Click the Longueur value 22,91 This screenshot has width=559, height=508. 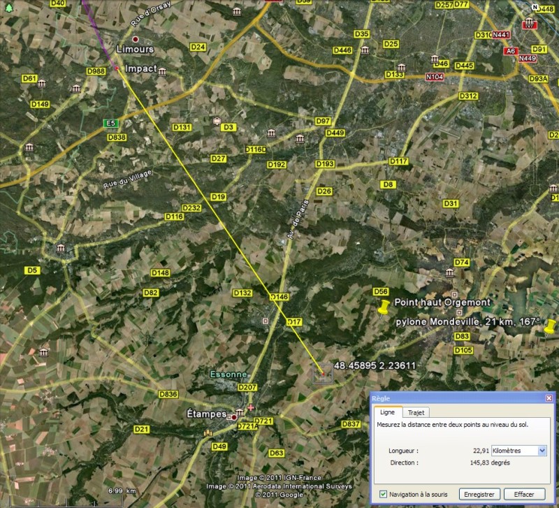(481, 451)
